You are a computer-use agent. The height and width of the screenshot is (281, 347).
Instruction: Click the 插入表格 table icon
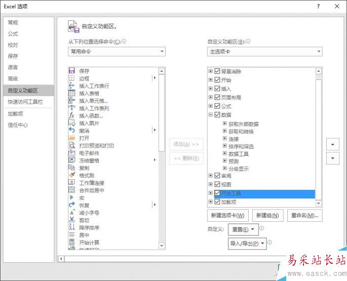tap(72, 93)
